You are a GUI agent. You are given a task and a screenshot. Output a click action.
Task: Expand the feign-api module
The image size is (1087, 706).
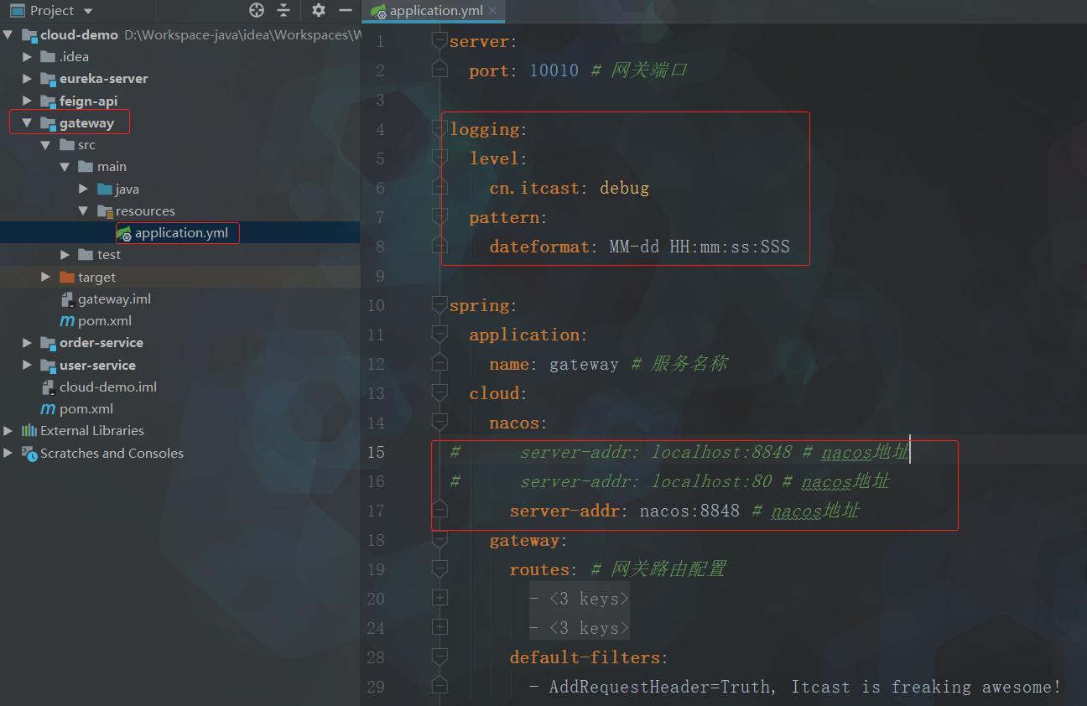coord(27,101)
